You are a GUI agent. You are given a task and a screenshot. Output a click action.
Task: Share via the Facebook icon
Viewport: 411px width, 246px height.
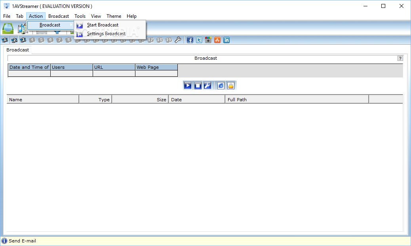pyautogui.click(x=190, y=40)
